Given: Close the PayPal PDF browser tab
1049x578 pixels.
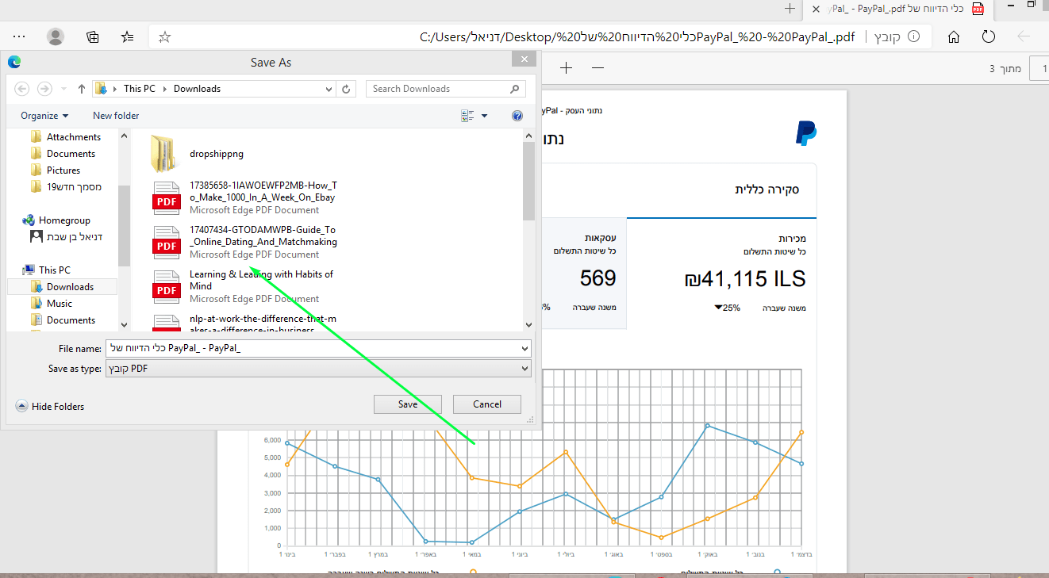Looking at the screenshot, I should (x=816, y=9).
